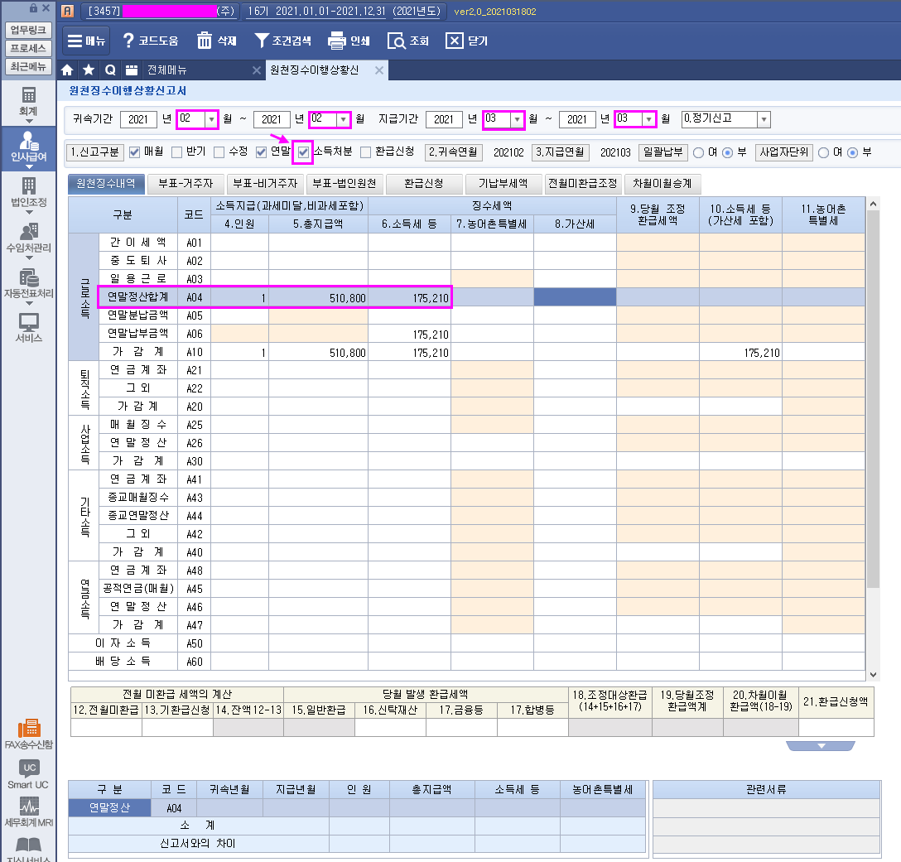
Task: Open 세무회계 MRI in sidebar
Action: [28, 812]
